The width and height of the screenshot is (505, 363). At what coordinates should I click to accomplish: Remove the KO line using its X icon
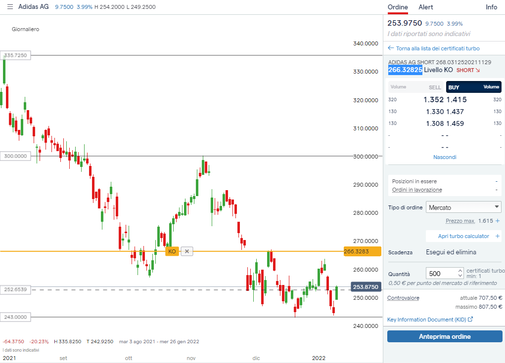(186, 251)
